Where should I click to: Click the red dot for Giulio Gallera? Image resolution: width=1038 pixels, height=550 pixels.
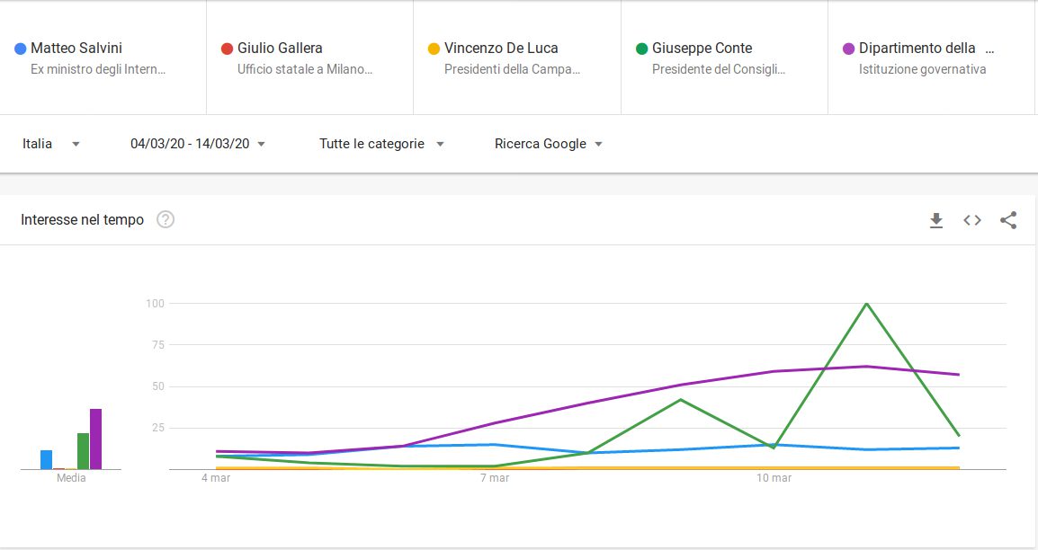click(227, 49)
